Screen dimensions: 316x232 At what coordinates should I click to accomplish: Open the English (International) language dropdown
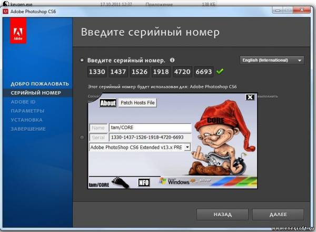click(x=272, y=60)
